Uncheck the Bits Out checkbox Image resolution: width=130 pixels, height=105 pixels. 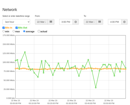17,28
